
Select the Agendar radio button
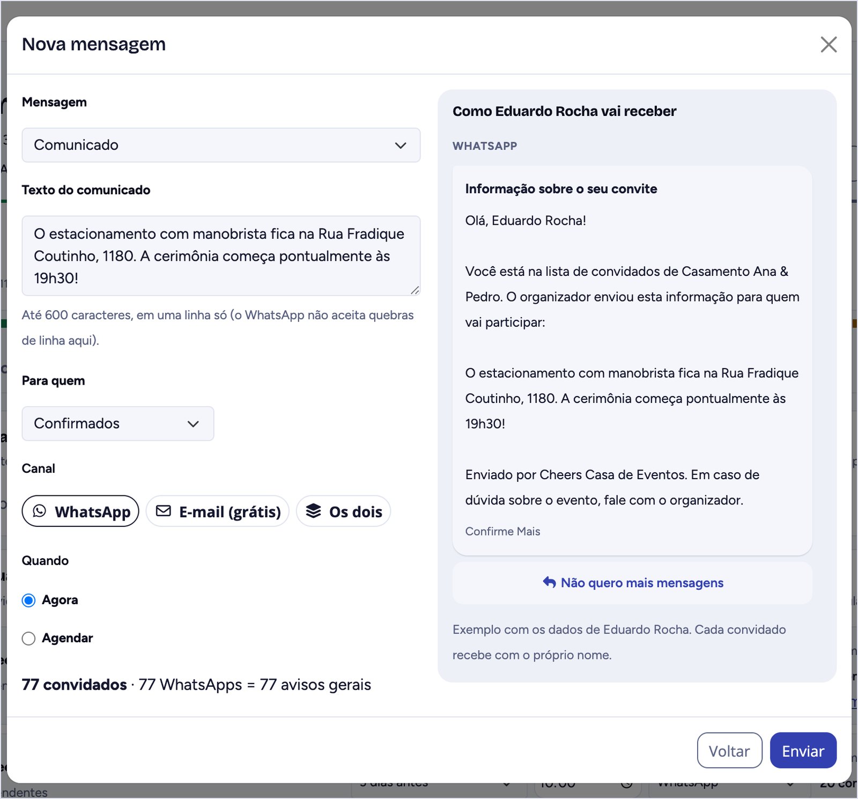click(x=29, y=638)
